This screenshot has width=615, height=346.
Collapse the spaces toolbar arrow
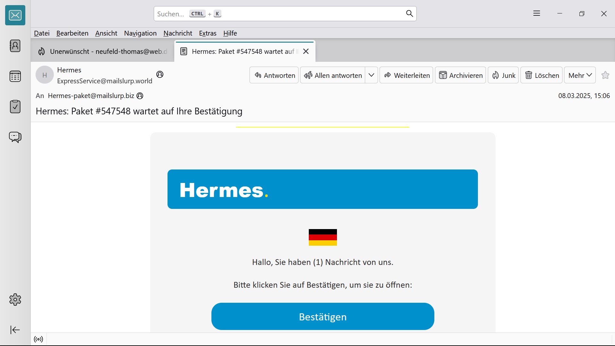point(15,330)
